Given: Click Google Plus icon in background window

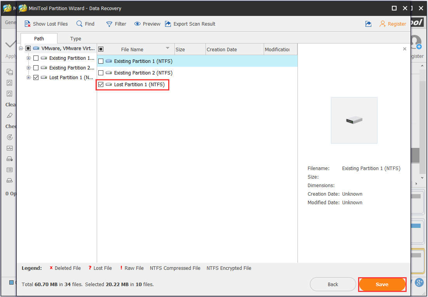Looking at the screenshot, I should (419, 282).
